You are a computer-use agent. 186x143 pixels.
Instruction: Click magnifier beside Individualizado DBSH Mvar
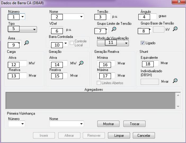coord(175,81)
